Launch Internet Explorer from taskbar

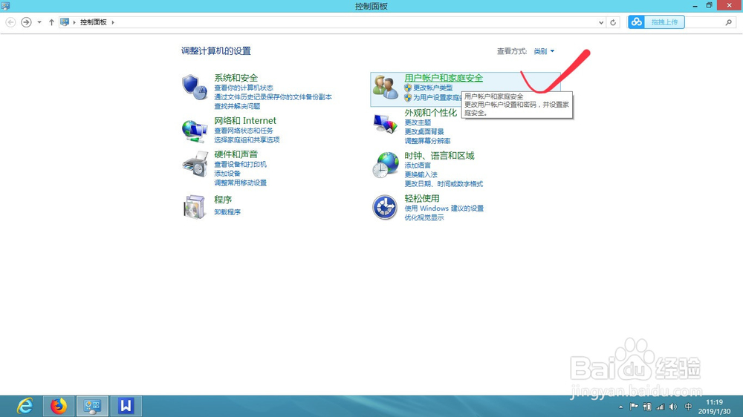25,406
